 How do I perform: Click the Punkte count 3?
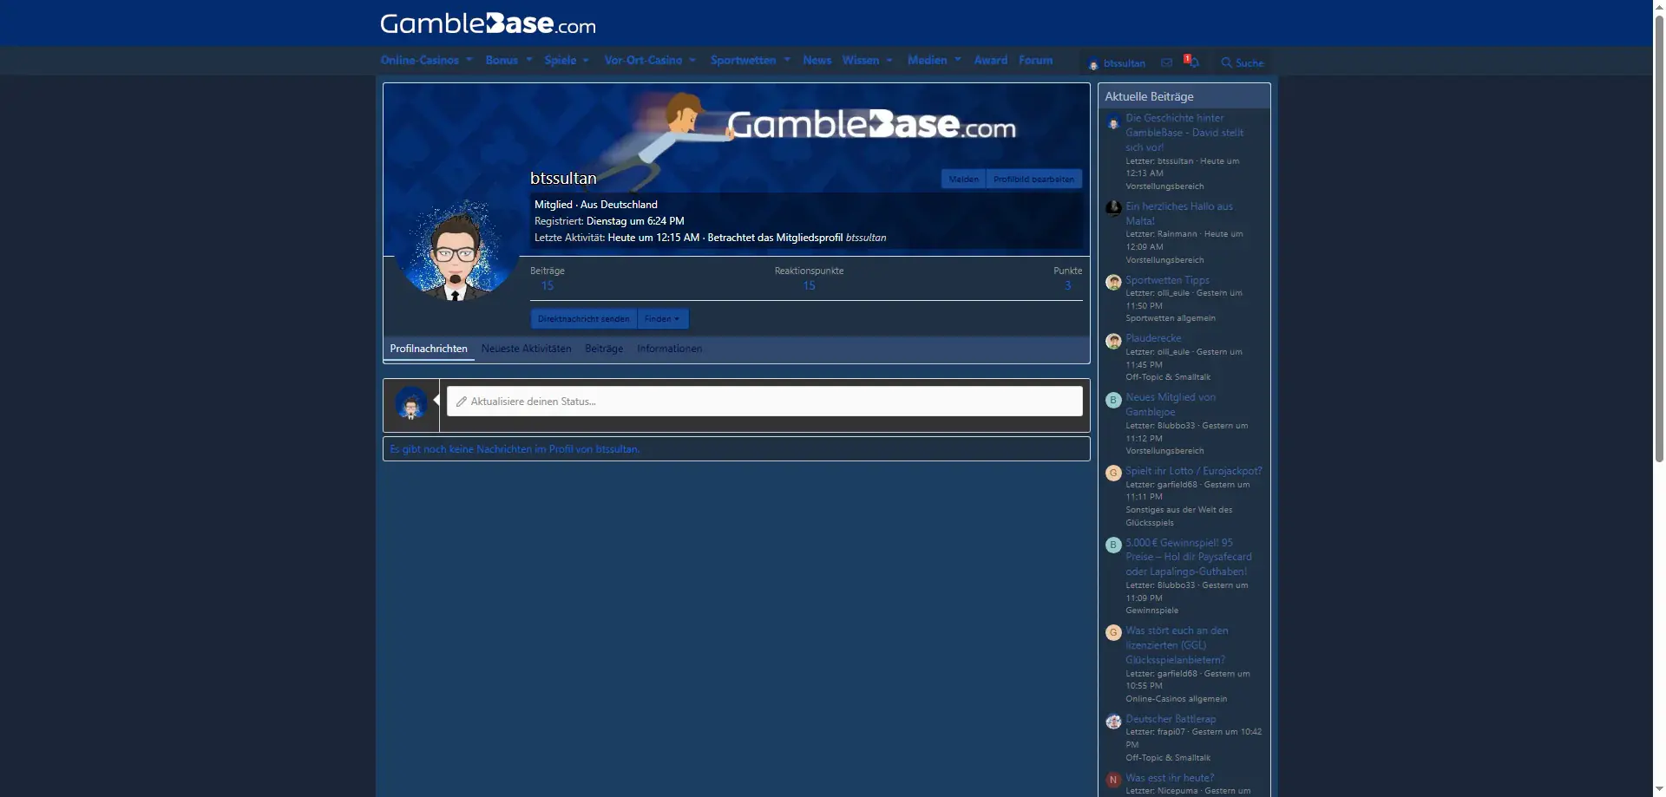pos(1068,286)
